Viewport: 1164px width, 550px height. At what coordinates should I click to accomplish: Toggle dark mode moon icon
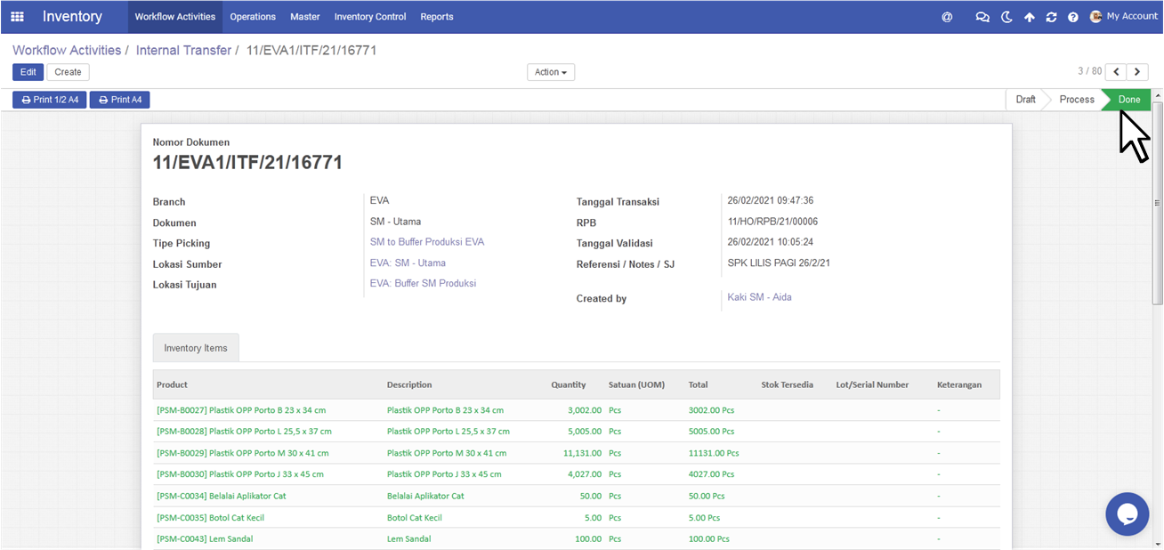[1006, 17]
